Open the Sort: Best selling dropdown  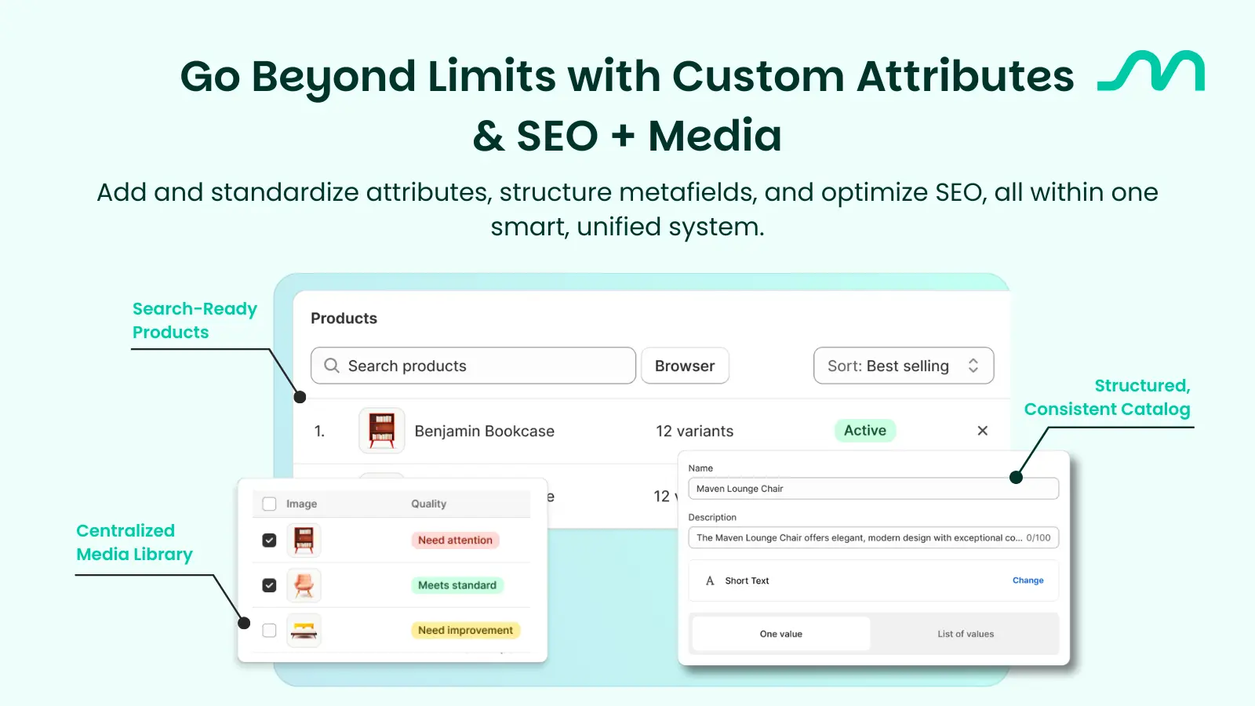904,366
